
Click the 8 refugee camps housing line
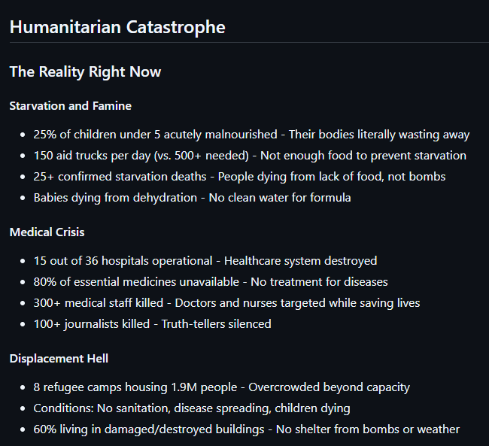pos(221,387)
